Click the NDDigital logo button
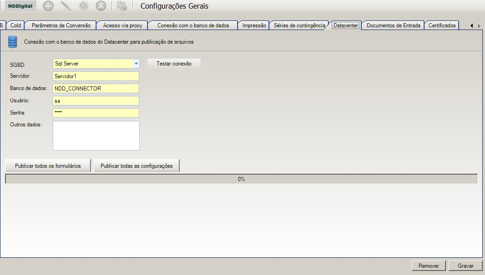 coord(20,6)
